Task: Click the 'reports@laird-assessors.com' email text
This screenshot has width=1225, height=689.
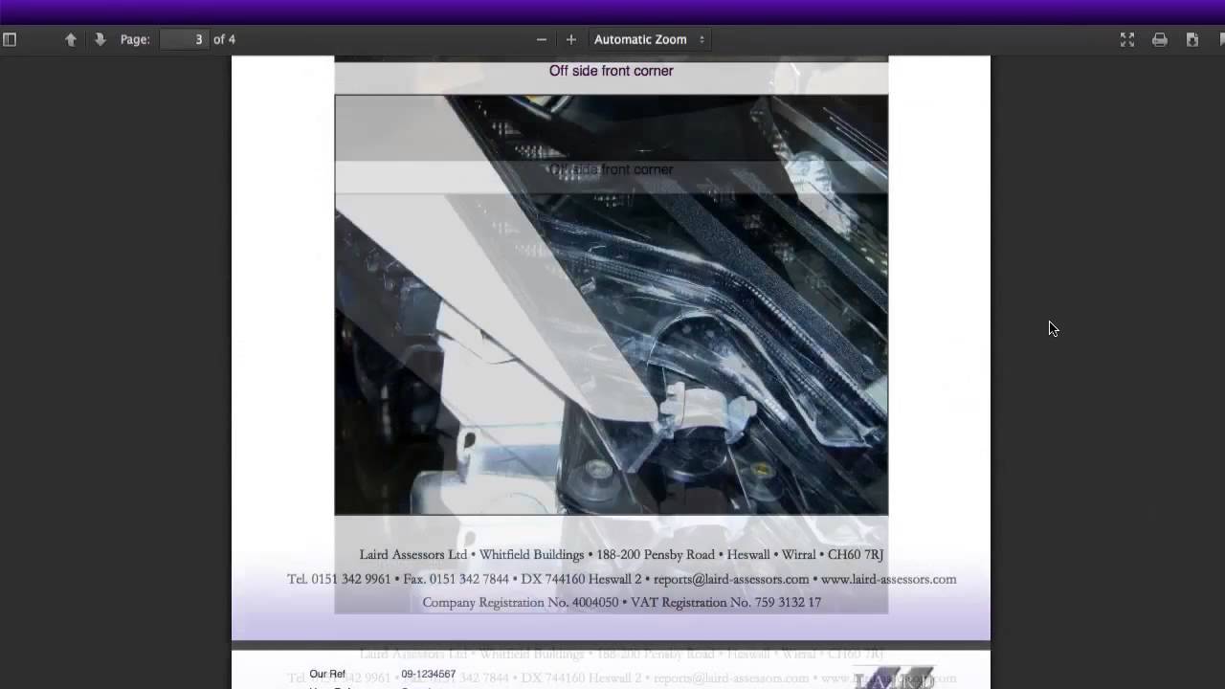Action: pos(731,579)
